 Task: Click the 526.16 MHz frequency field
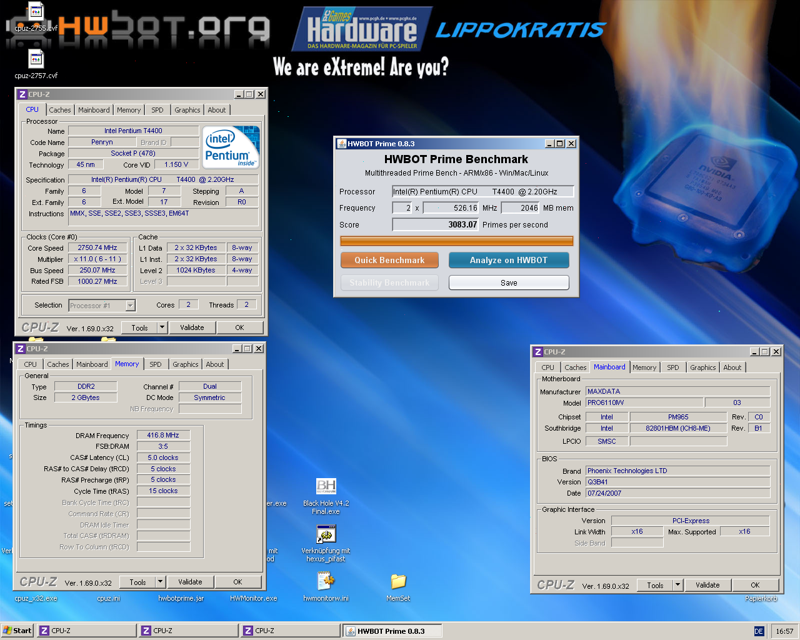451,207
